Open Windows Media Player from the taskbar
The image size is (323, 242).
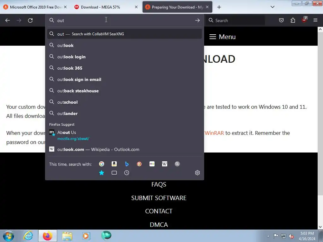tap(86, 236)
